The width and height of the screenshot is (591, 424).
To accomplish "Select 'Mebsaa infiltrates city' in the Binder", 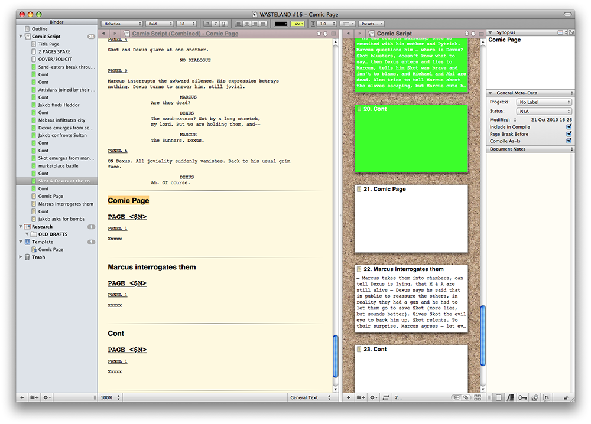I will coord(61,120).
